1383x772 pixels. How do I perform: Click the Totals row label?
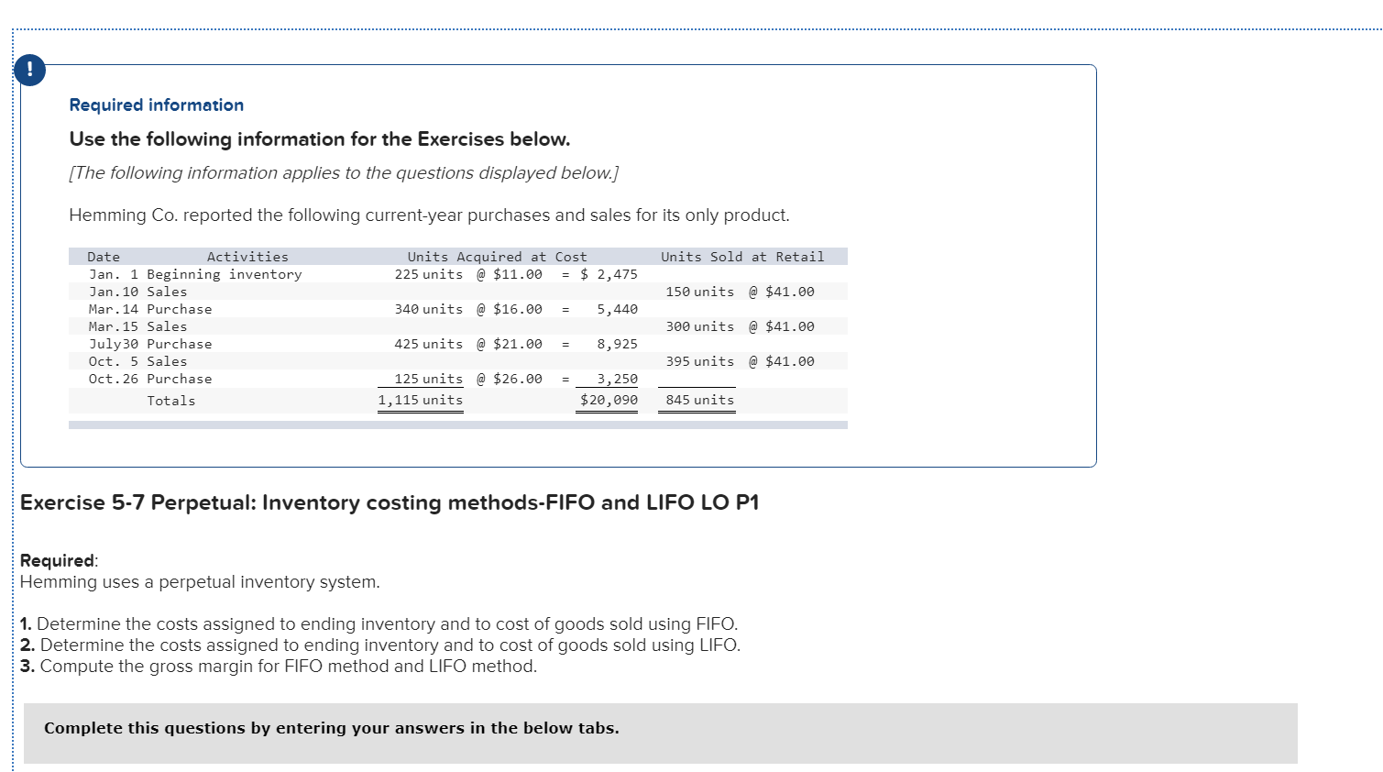(171, 400)
